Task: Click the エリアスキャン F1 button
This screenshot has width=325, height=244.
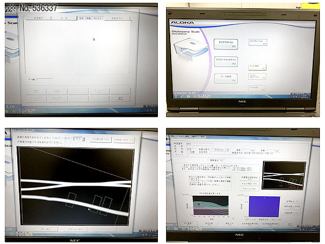Action: [226, 44]
